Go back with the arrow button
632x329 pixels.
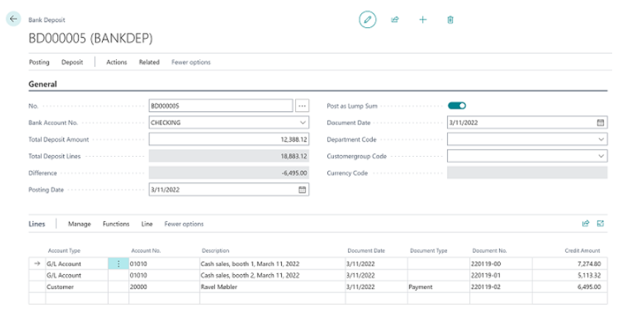(x=13, y=19)
